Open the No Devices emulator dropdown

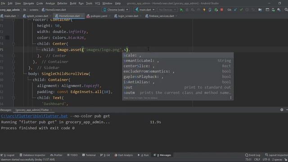167,10
